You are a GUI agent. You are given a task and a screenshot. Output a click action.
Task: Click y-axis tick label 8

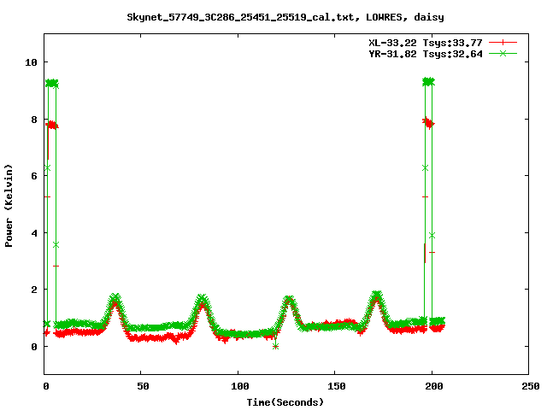[x=34, y=120]
